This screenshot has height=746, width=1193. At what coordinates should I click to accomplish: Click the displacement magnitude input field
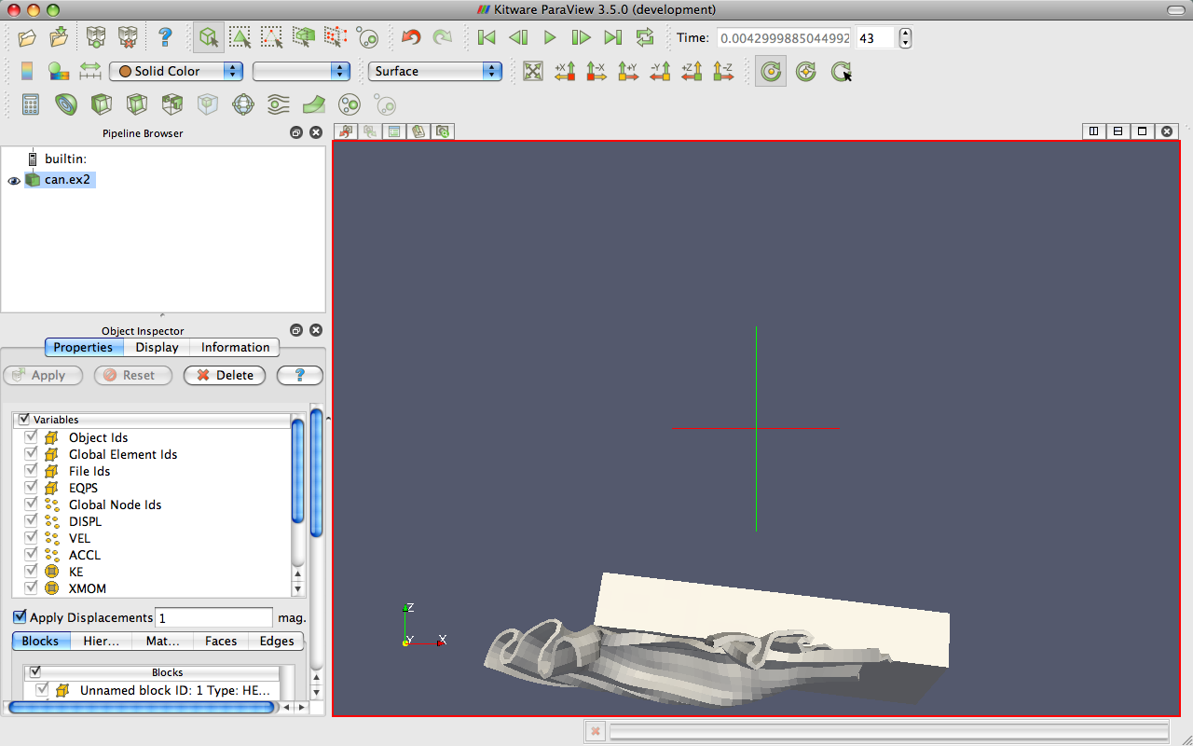click(213, 617)
